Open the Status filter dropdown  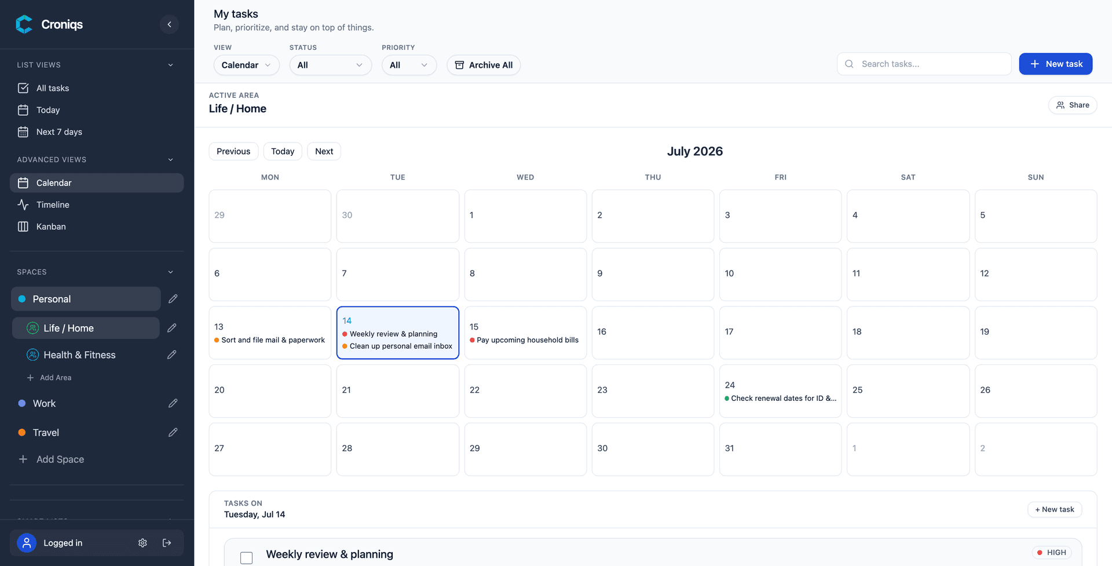(x=331, y=65)
